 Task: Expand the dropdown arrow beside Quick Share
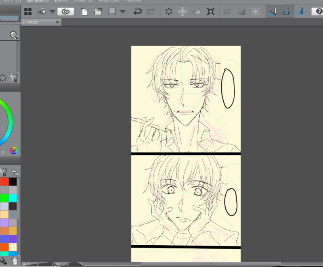coord(52,12)
